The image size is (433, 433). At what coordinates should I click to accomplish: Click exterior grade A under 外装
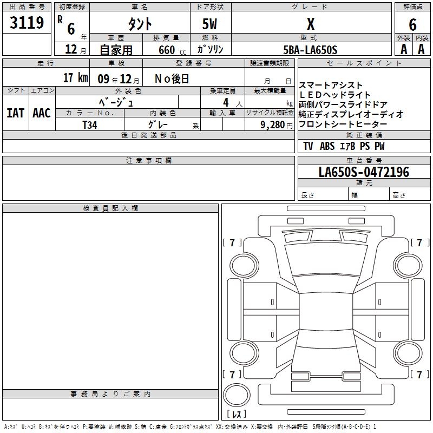click(404, 49)
